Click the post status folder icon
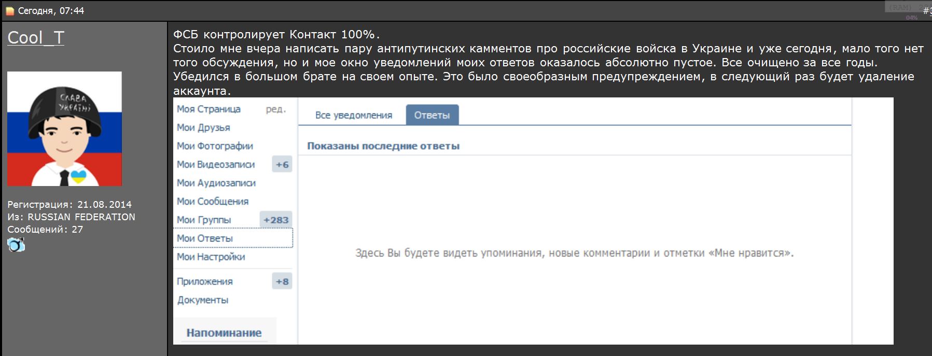 tap(10, 11)
